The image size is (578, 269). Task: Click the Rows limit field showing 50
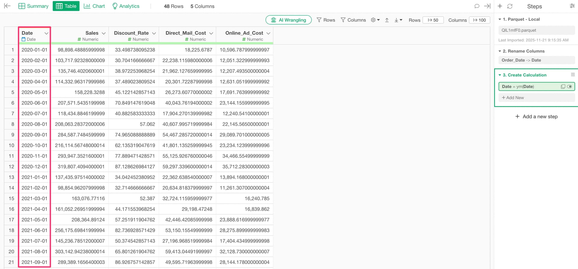[433, 20]
